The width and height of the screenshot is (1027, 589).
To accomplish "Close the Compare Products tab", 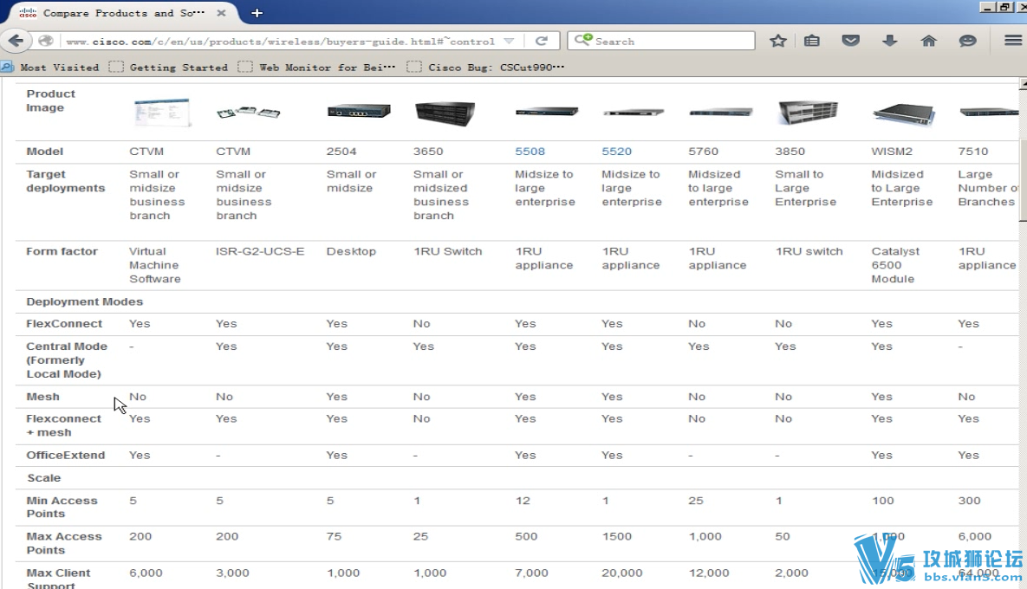I will pyautogui.click(x=221, y=12).
